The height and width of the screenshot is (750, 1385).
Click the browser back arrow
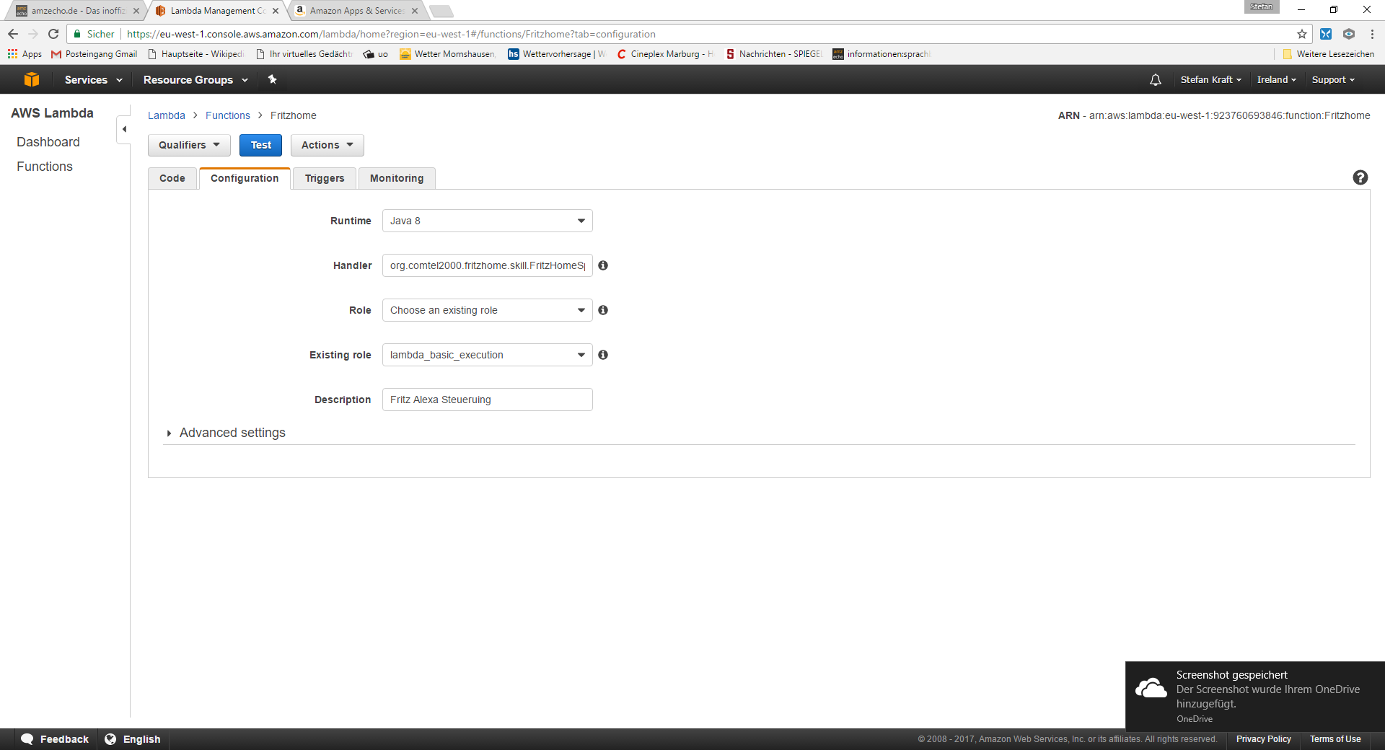[13, 34]
